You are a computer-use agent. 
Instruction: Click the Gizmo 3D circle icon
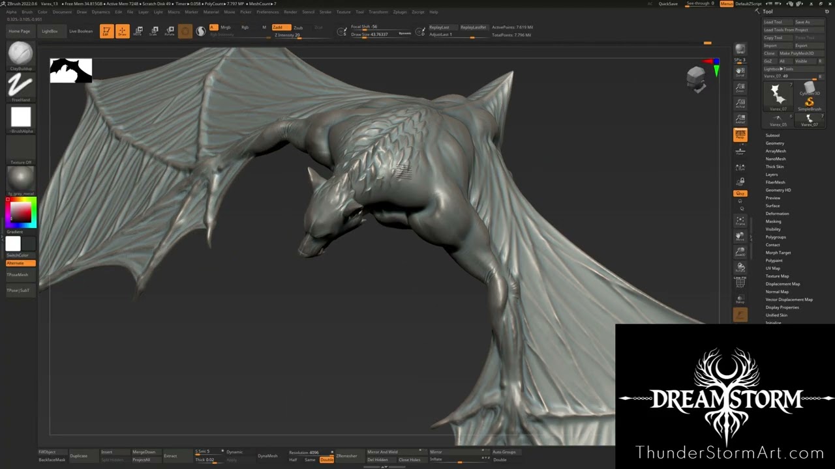tap(185, 31)
